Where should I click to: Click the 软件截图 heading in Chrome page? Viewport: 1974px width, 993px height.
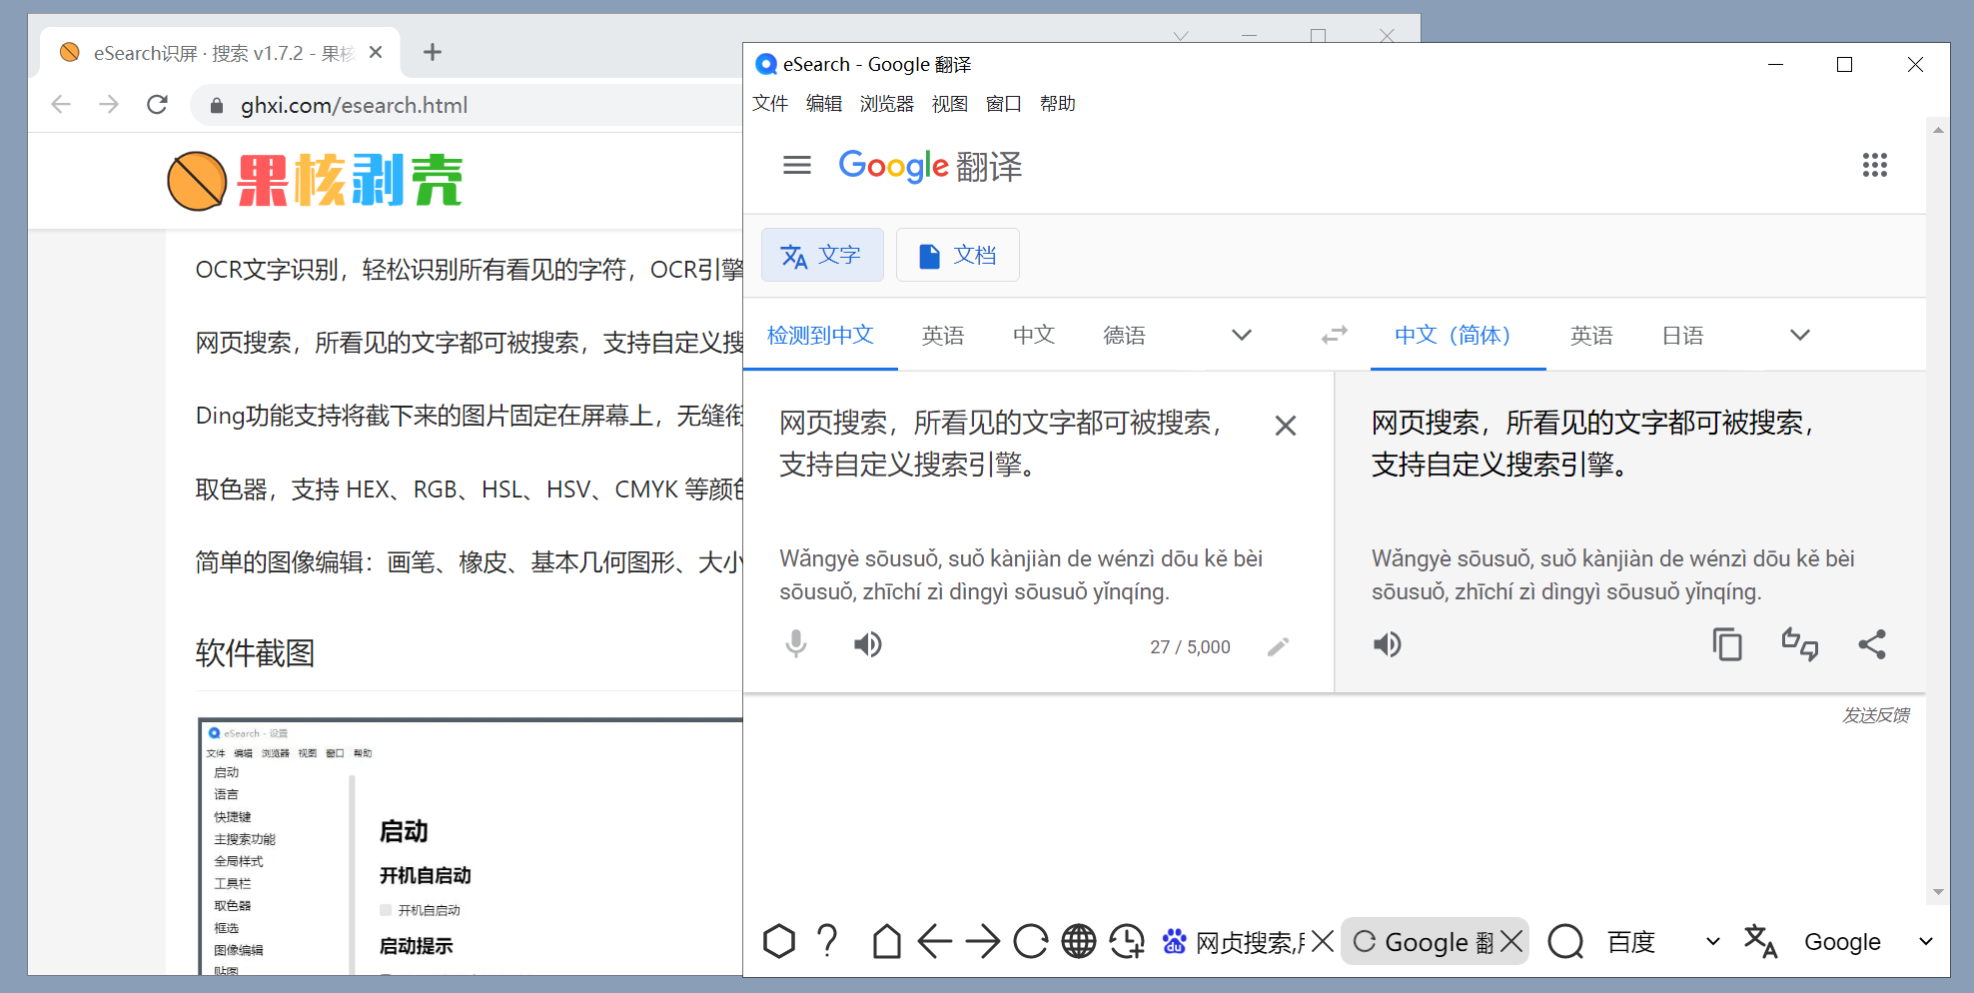(255, 652)
